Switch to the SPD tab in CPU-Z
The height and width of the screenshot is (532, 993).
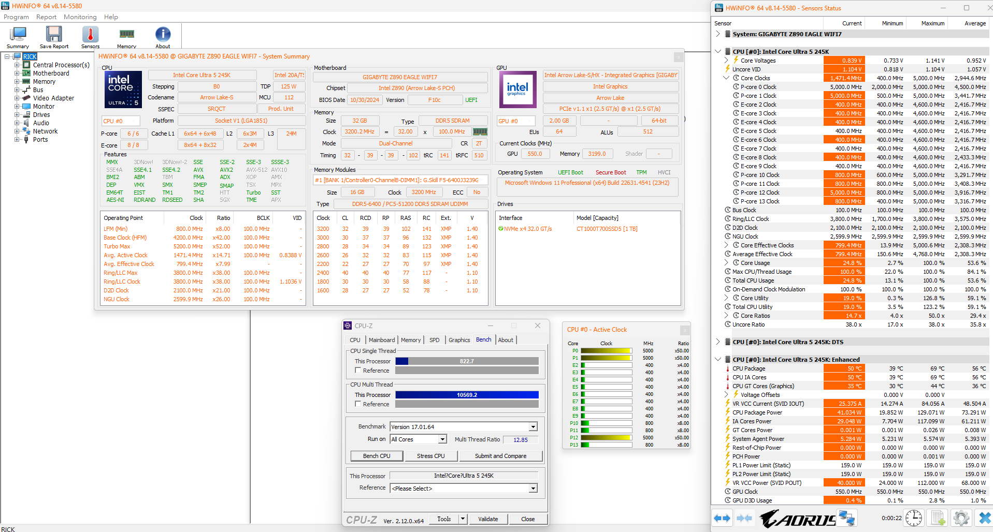click(x=435, y=340)
